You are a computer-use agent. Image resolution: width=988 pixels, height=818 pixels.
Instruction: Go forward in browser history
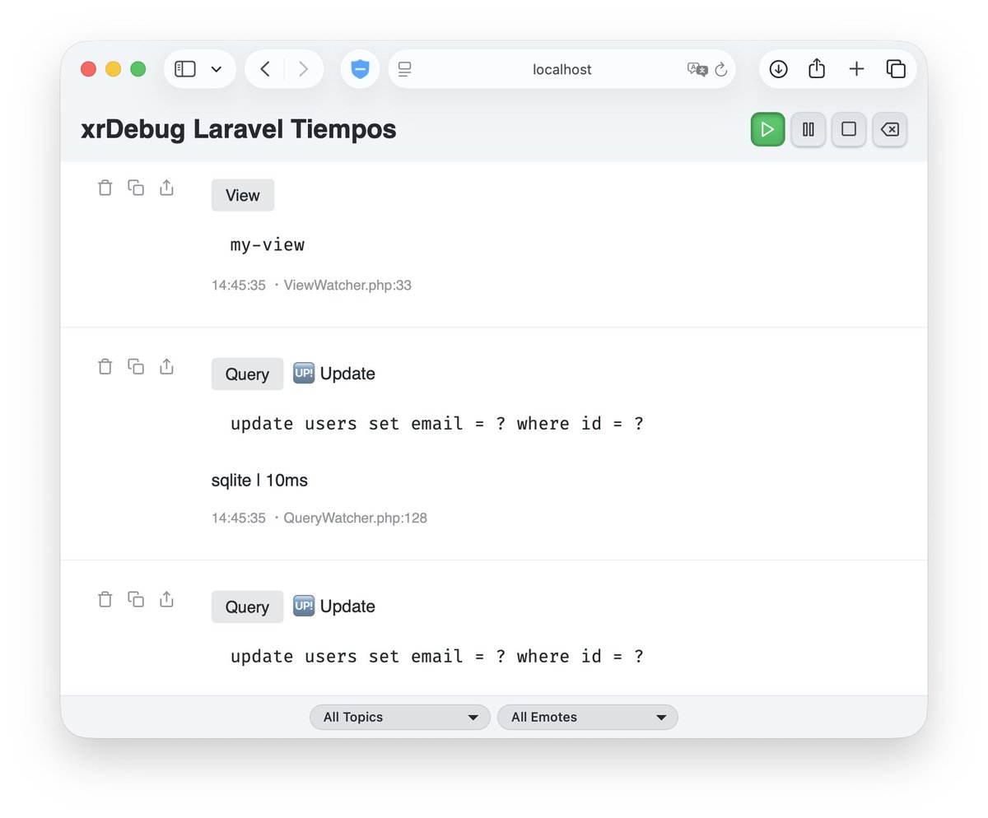click(x=303, y=69)
